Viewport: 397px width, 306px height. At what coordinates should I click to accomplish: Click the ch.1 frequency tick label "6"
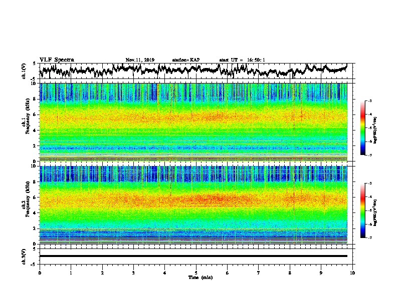pyautogui.click(x=35, y=114)
